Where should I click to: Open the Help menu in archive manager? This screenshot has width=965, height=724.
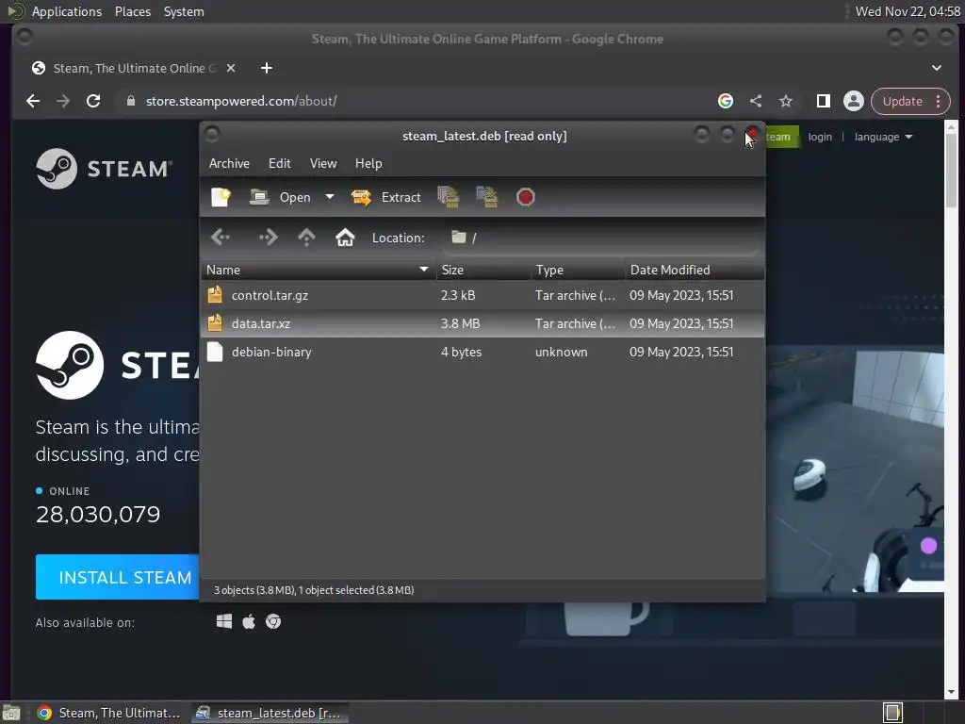pos(368,163)
